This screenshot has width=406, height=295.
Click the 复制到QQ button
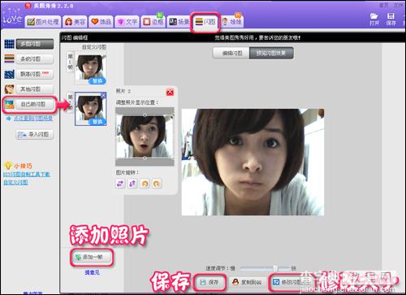[247, 282]
